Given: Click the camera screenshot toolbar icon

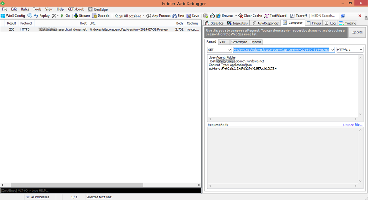Looking at the screenshot, I should 206,16.
